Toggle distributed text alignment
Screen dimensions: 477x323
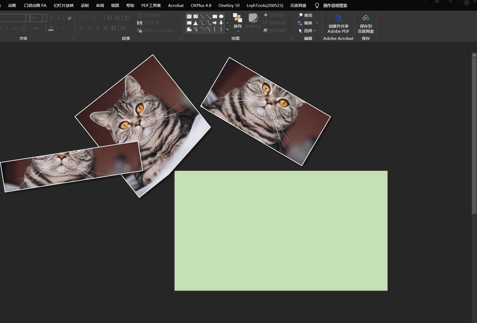point(114,28)
